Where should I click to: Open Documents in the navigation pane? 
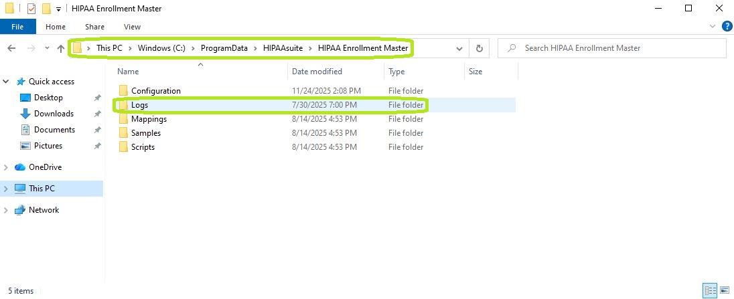54,129
